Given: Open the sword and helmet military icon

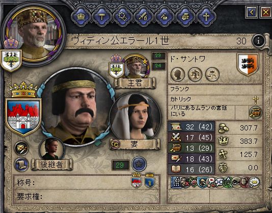Looking at the screenshot, I should (x=144, y=17).
